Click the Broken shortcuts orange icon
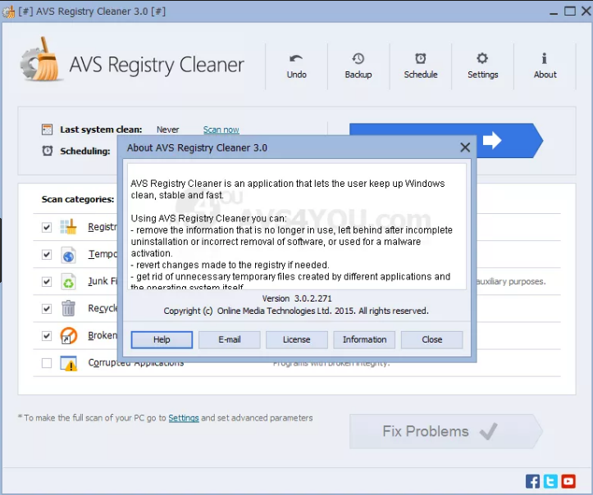593x495 pixels. tap(68, 335)
